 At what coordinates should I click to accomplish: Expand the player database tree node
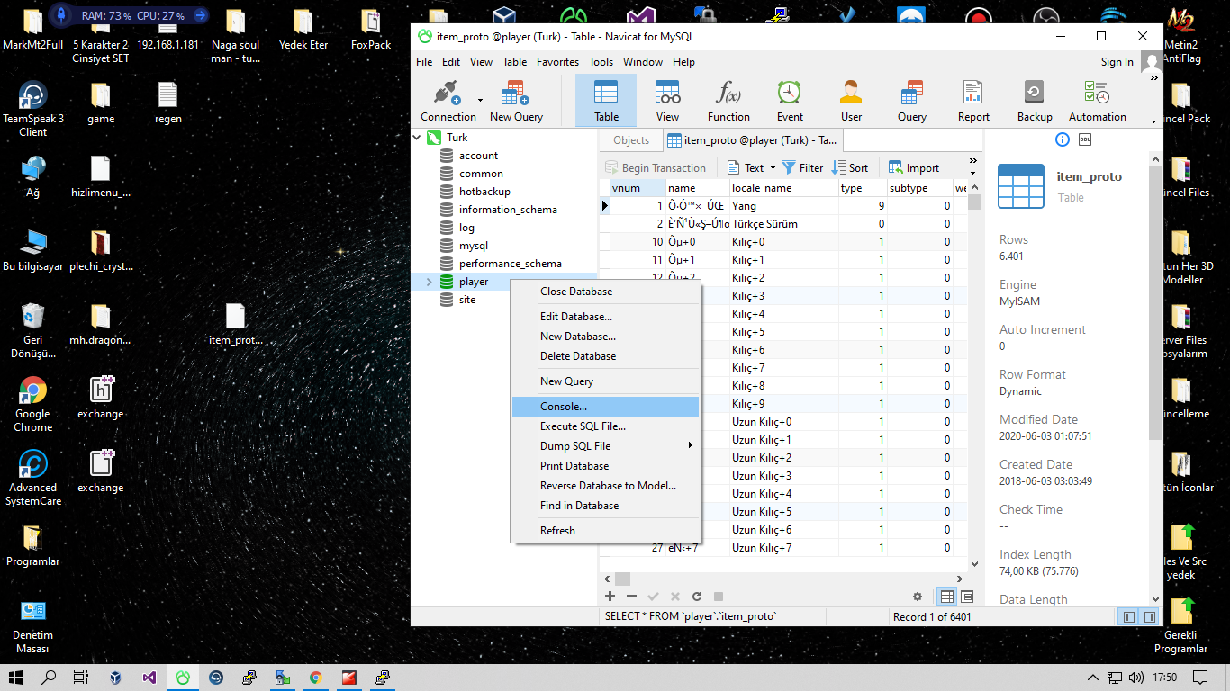pos(429,282)
